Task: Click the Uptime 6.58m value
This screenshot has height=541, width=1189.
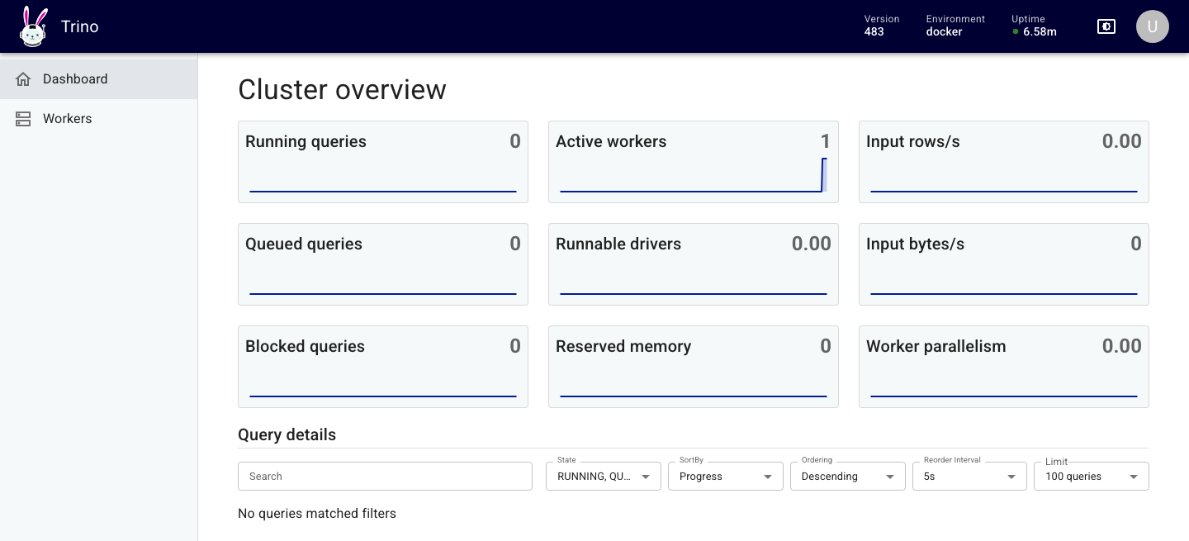Action: coord(1040,32)
